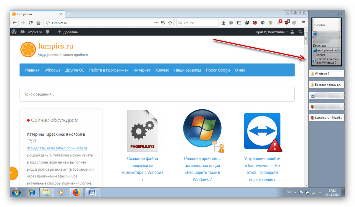Open a new browser tab
355x207 pixels.
[69, 14]
